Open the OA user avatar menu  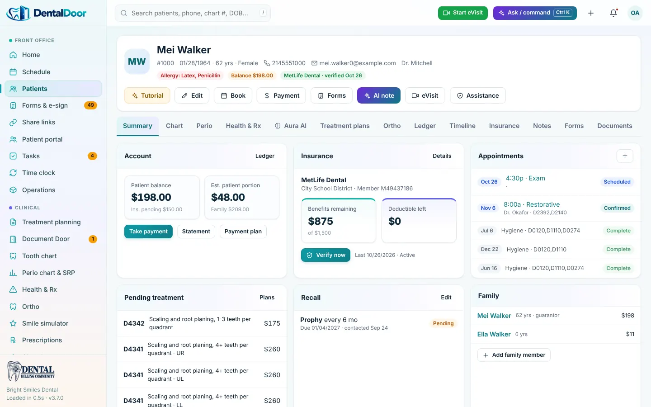coord(635,13)
